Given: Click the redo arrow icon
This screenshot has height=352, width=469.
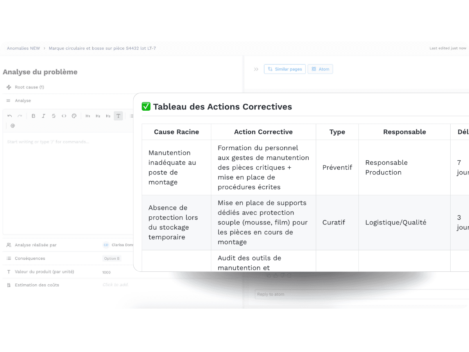Looking at the screenshot, I should 20,116.
